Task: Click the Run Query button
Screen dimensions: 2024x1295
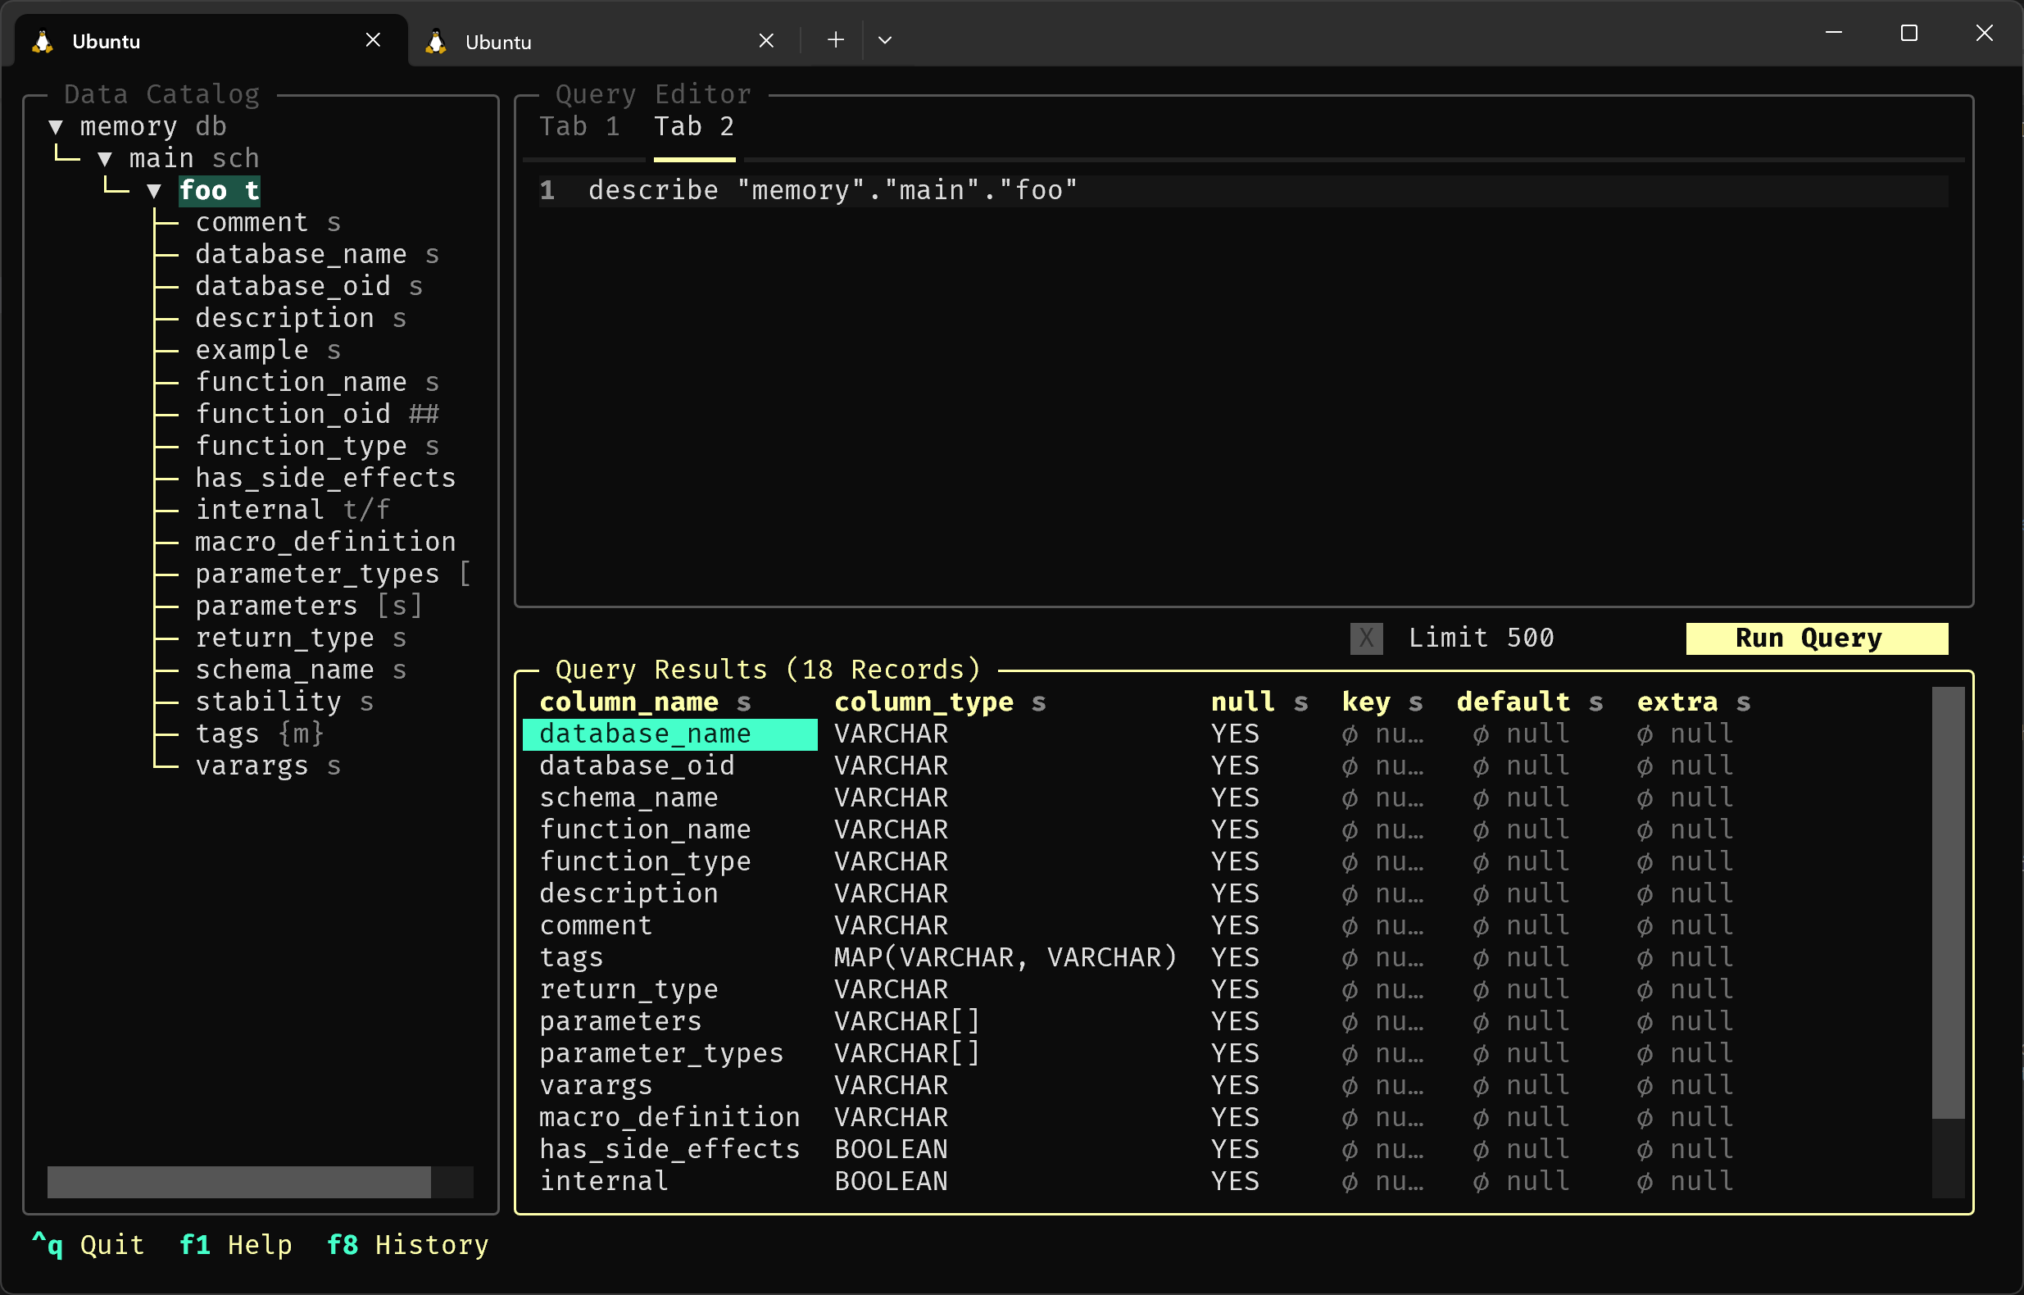Action: click(x=1804, y=637)
